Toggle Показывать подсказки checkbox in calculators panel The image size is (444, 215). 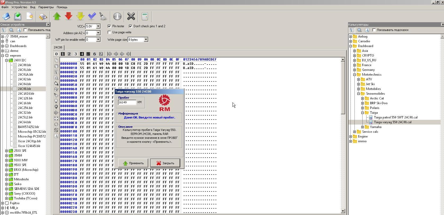tap(374, 30)
